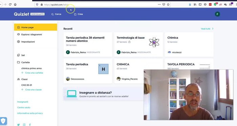Click the Set cards icon
The height and width of the screenshot is (126, 237).
18,55
